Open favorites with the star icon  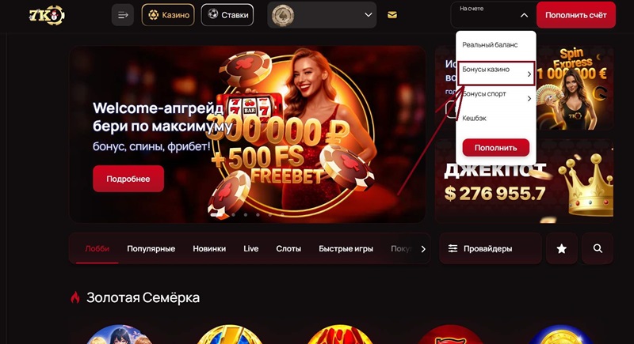click(561, 249)
